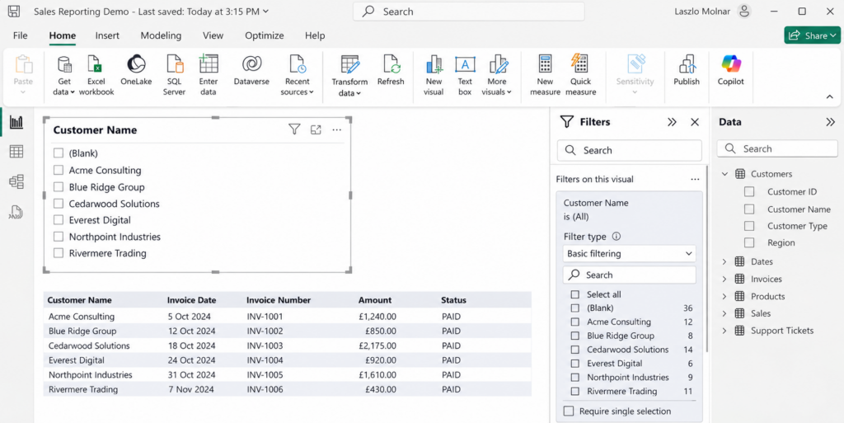Expand the Sales table
Image resolution: width=844 pixels, height=423 pixels.
coord(724,313)
